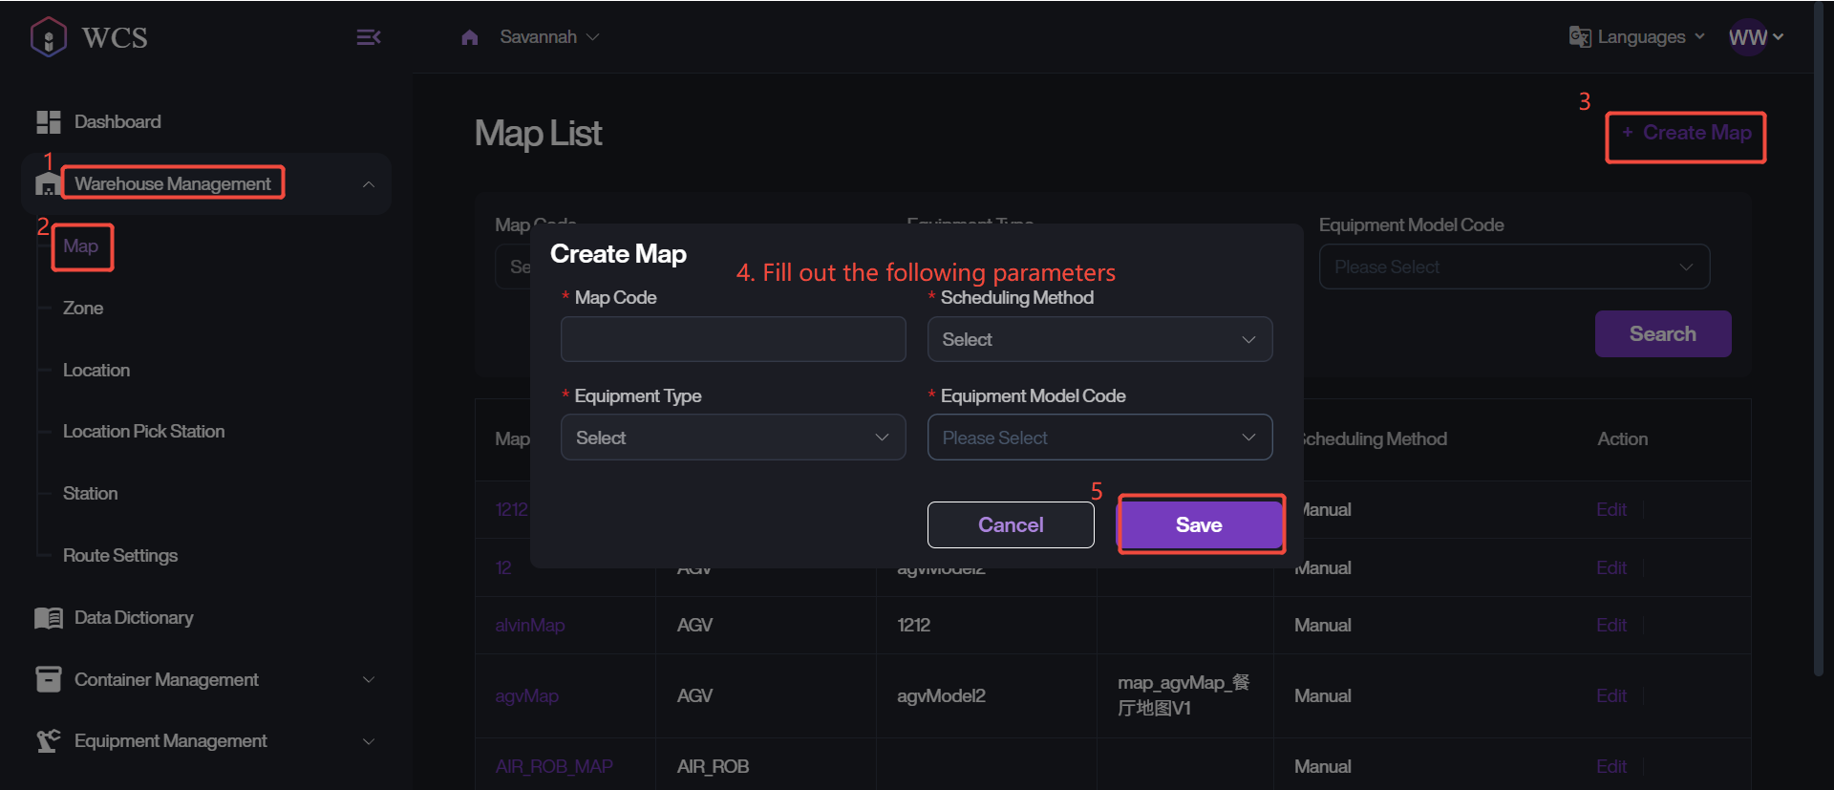The image size is (1834, 790).
Task: Open the alvinMap link in table
Action: [530, 626]
